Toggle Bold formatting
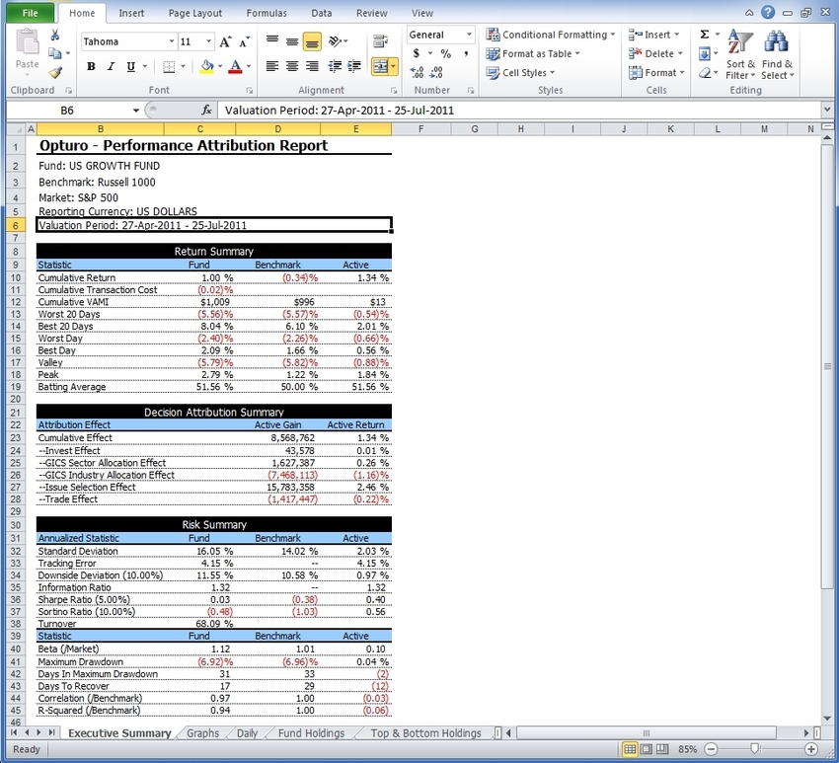 click(x=91, y=66)
